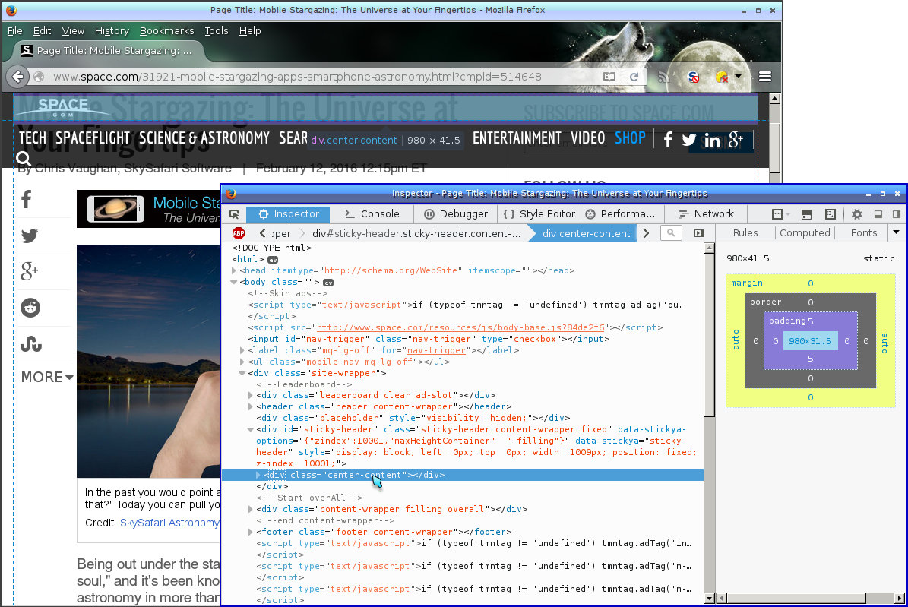Share via Twitter icon in left sidebar
Viewport: 908px width, 607px height.
point(30,236)
